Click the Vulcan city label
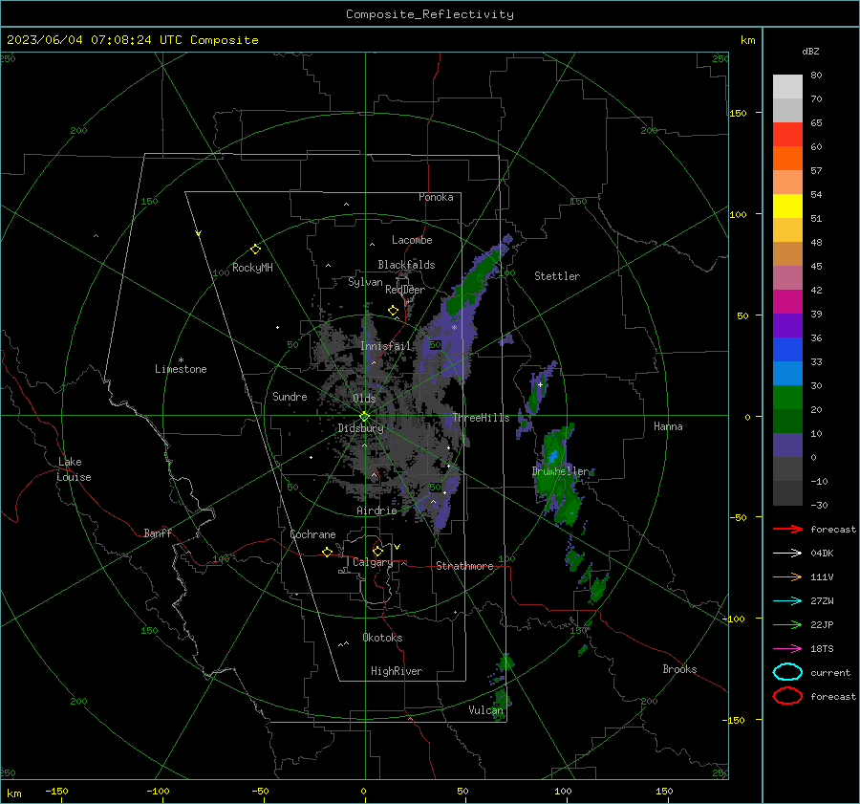The image size is (860, 804). point(486,710)
